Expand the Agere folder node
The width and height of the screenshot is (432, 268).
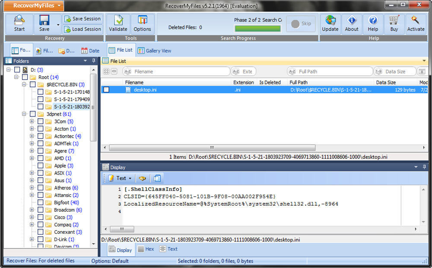pos(32,151)
